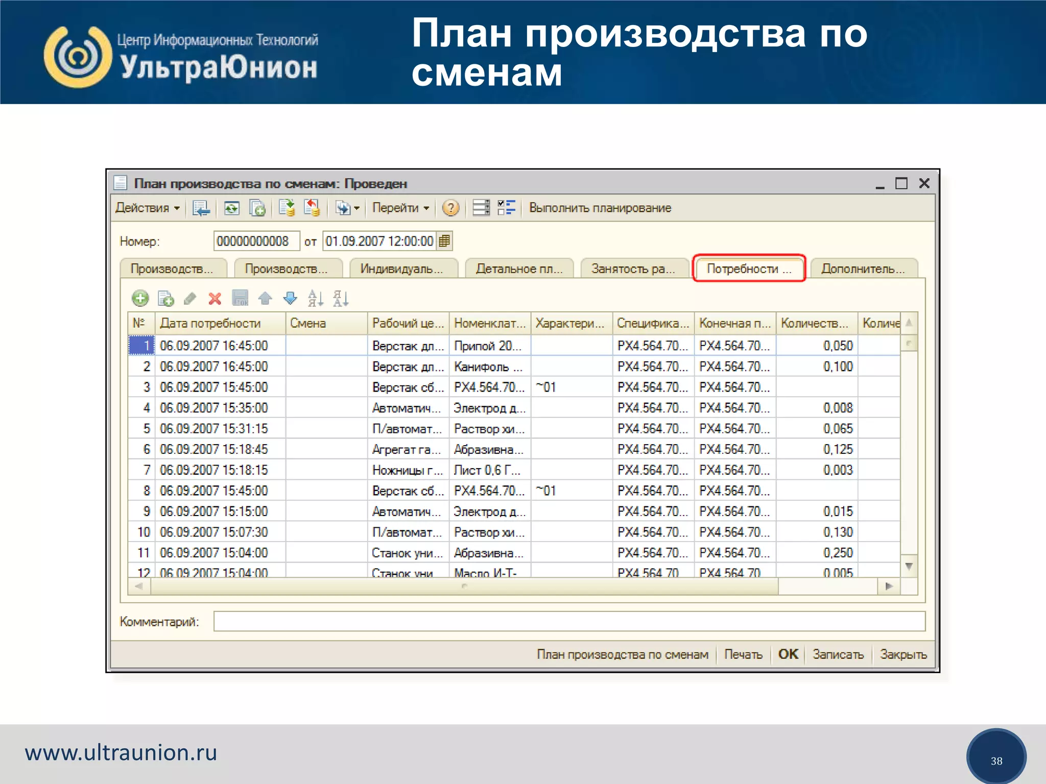Click the Характери... column header
The image size is (1046, 784).
point(572,323)
